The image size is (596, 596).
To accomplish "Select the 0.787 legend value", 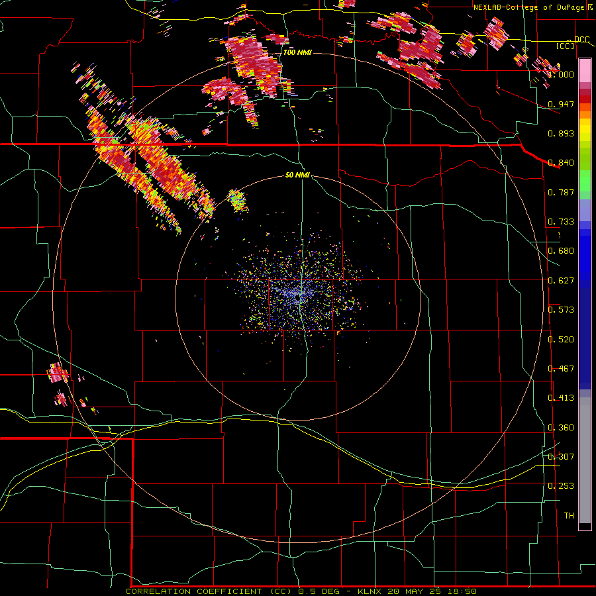I will point(561,192).
